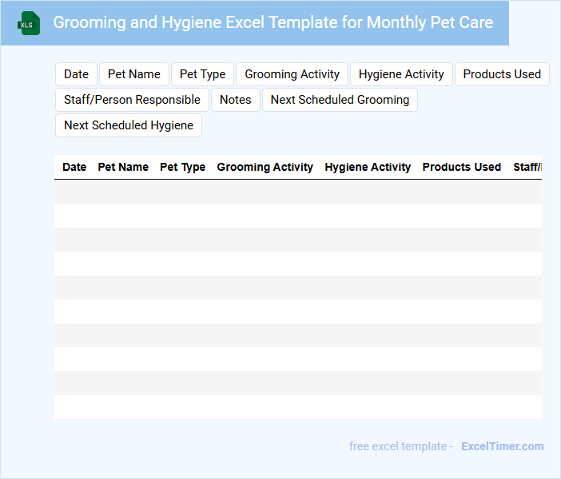Select the Products Used column header

coord(462,167)
